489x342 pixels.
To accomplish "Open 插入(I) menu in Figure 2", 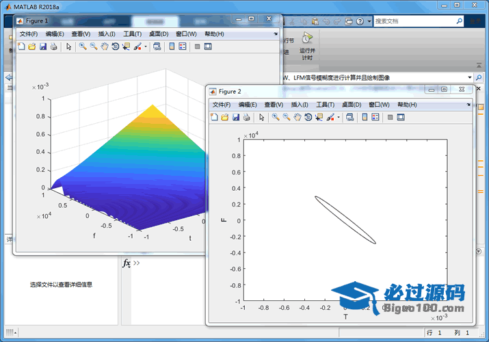I will (x=300, y=105).
